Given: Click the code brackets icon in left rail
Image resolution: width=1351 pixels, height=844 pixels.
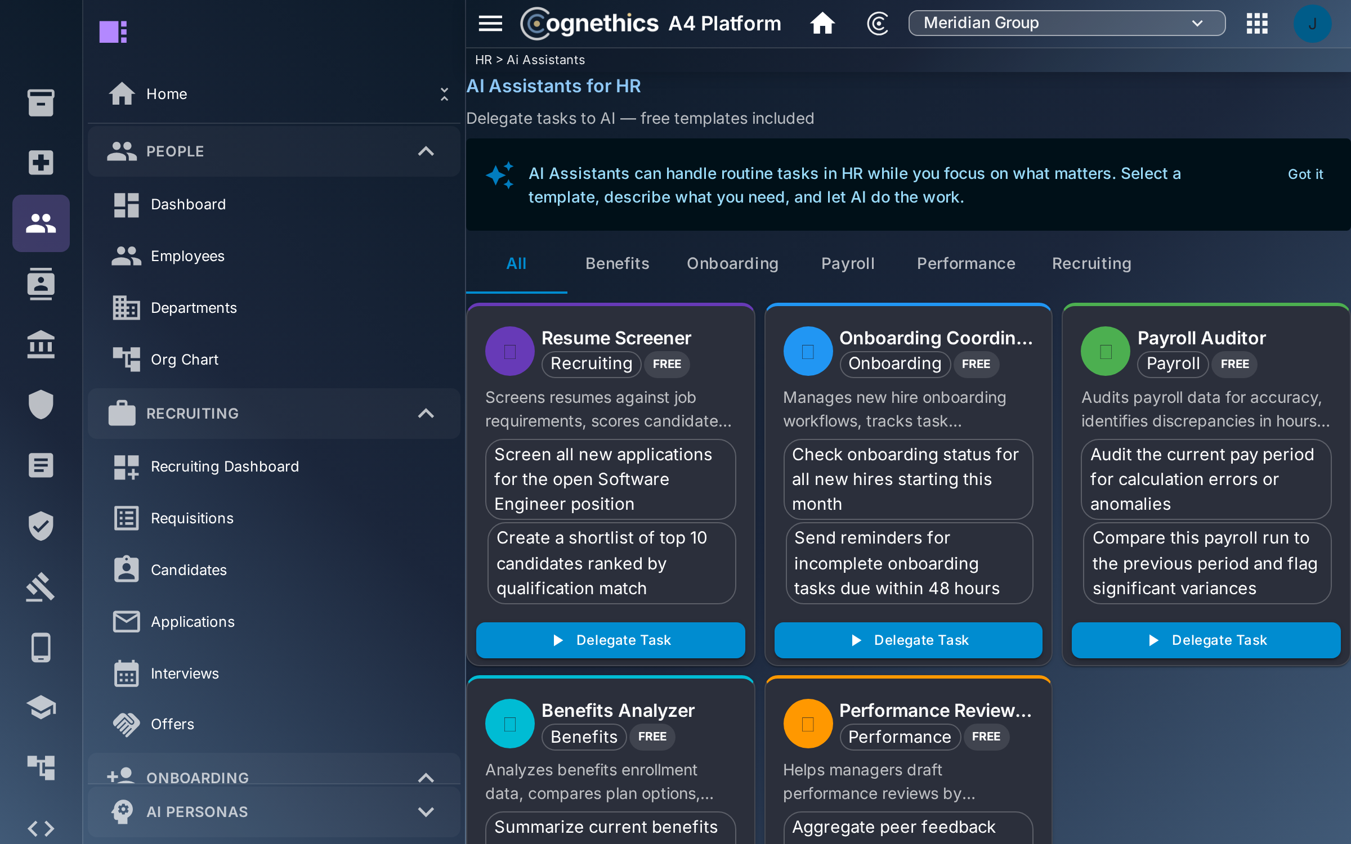Looking at the screenshot, I should (x=41, y=828).
